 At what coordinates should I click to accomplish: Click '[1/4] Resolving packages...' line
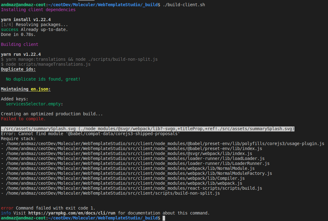pyautogui.click(x=34, y=24)
